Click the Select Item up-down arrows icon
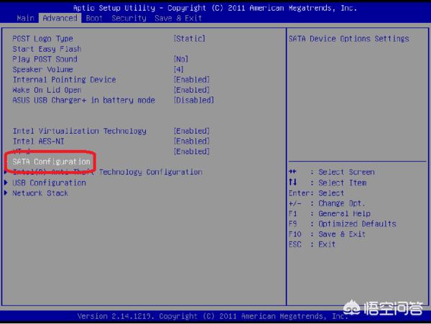 pyautogui.click(x=293, y=182)
